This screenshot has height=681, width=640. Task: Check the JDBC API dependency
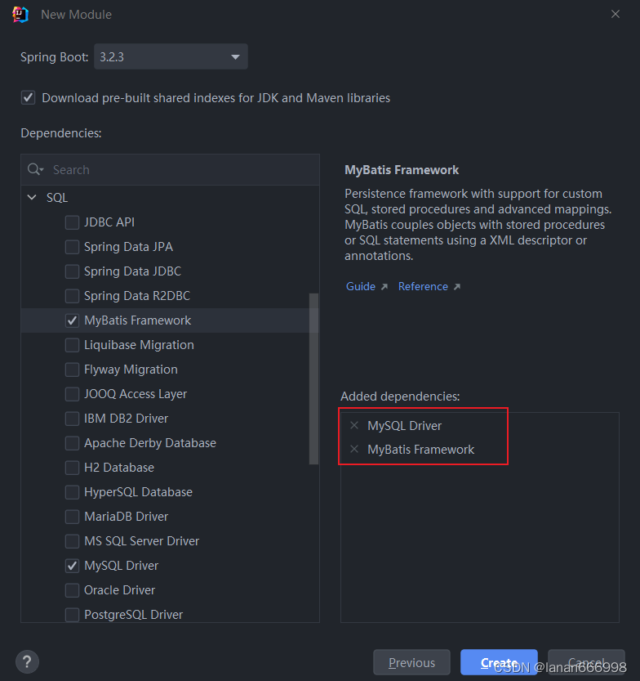72,222
